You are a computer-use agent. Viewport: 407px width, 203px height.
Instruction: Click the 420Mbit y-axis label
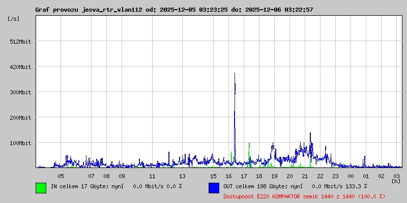pyautogui.click(x=20, y=67)
